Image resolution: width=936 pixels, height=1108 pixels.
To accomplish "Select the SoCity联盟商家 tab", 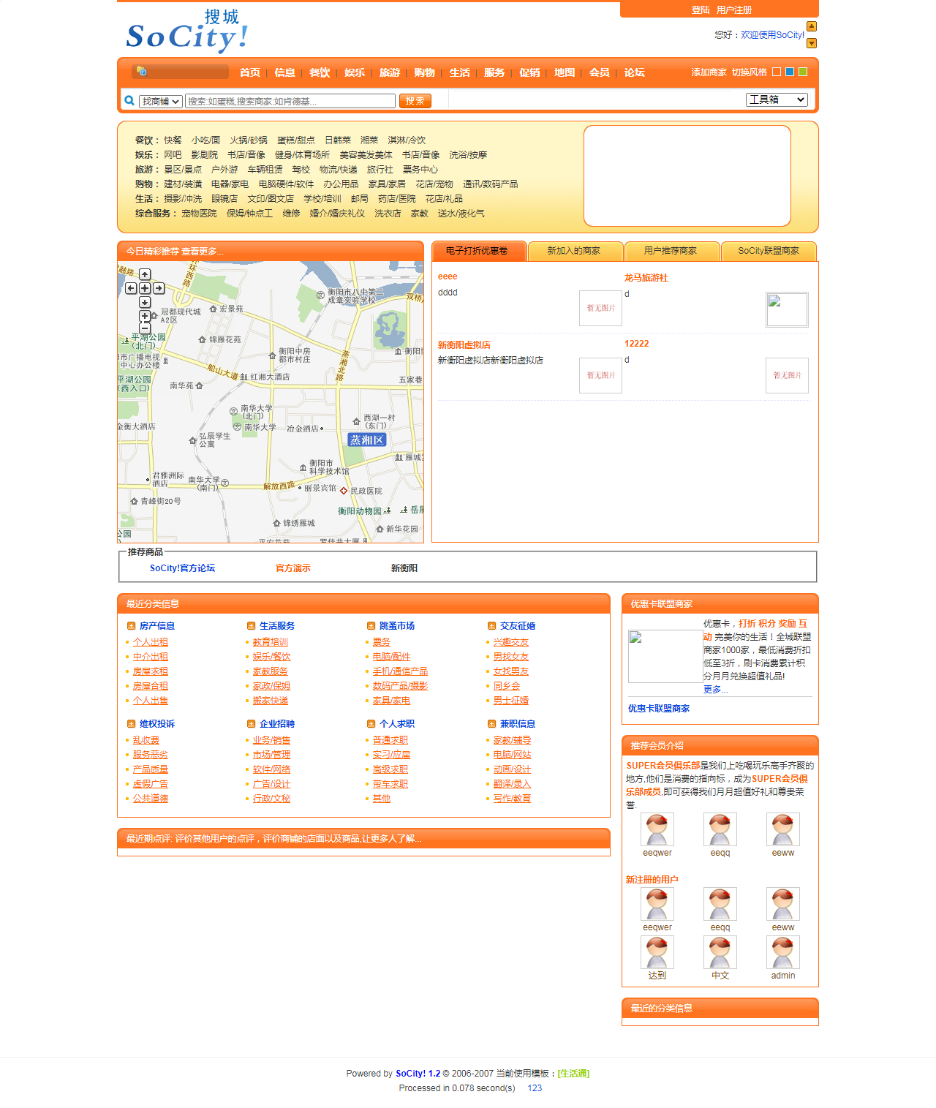I will pyautogui.click(x=769, y=251).
